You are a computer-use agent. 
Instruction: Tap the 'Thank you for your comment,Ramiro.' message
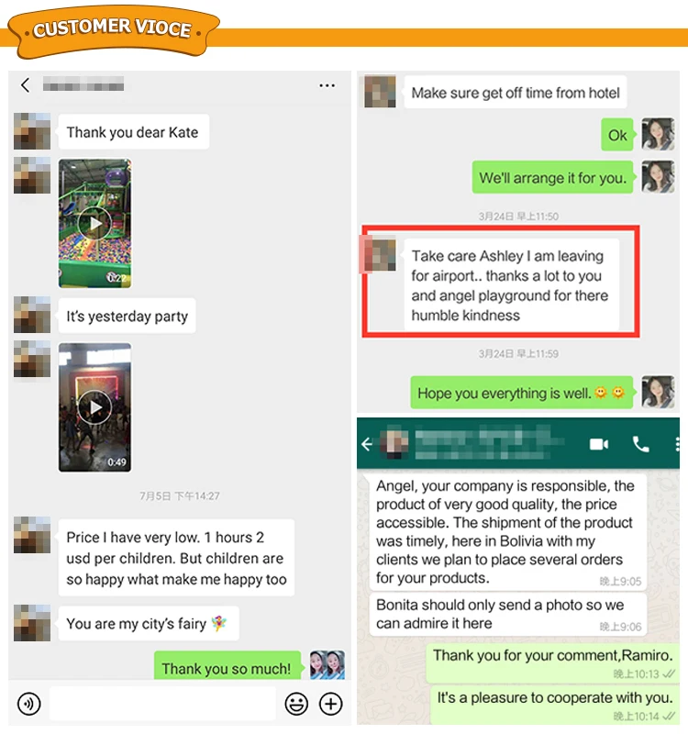pos(552,662)
